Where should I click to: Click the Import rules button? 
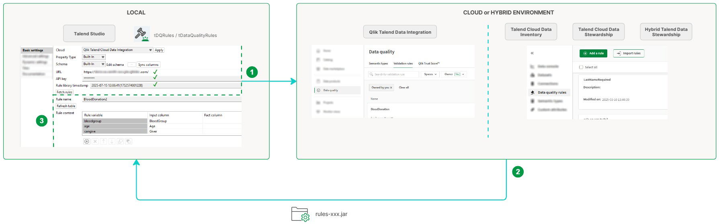pos(629,53)
